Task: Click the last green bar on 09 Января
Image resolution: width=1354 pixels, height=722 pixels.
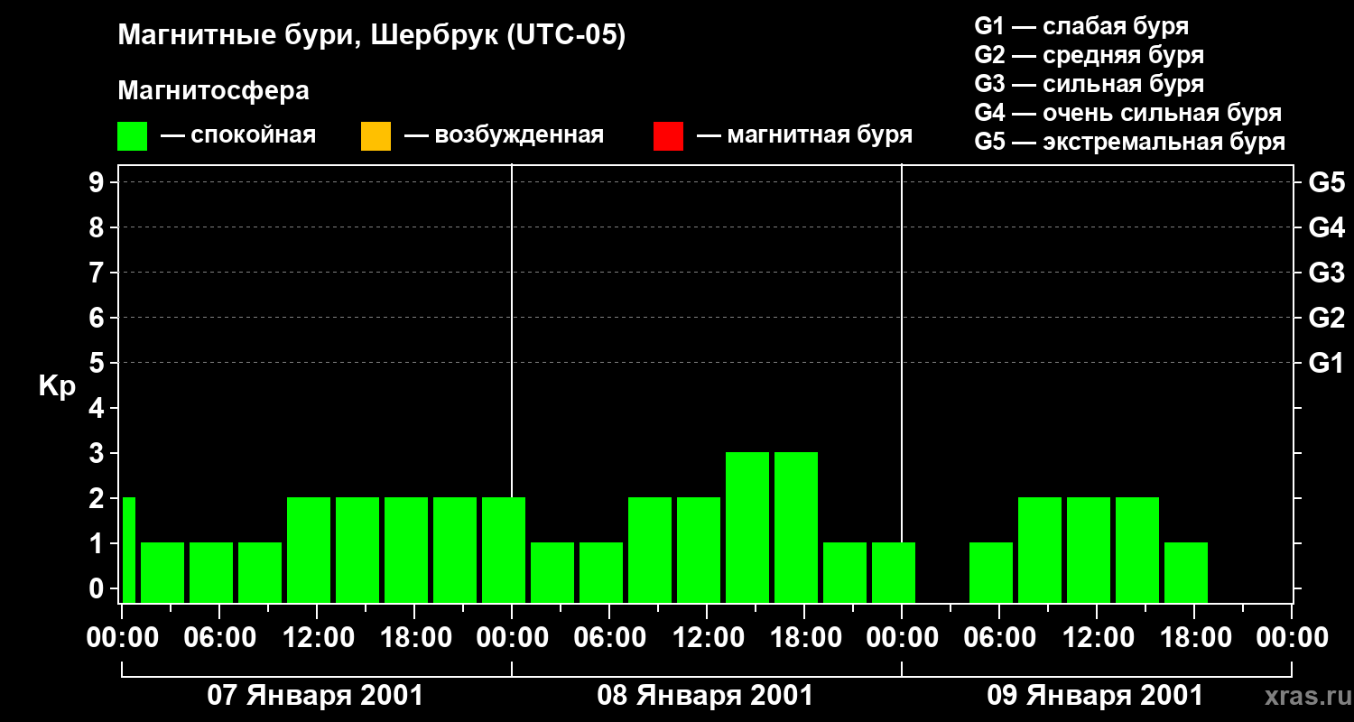Action: pyautogui.click(x=1186, y=572)
